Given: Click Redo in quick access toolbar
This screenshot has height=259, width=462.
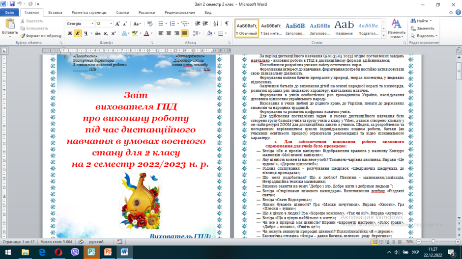Looking at the screenshot, I should pos(30,4).
